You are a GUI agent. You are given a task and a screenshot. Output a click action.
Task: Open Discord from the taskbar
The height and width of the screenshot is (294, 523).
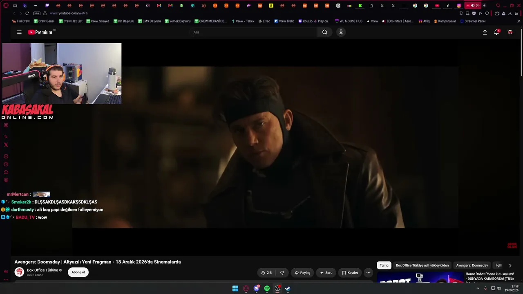click(x=257, y=288)
